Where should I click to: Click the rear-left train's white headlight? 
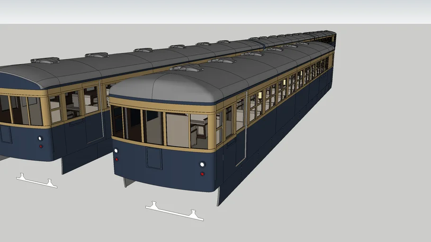pos(40,138)
